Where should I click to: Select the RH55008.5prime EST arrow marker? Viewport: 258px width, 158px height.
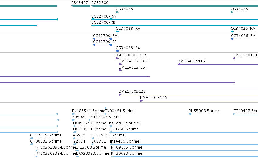point(190,114)
